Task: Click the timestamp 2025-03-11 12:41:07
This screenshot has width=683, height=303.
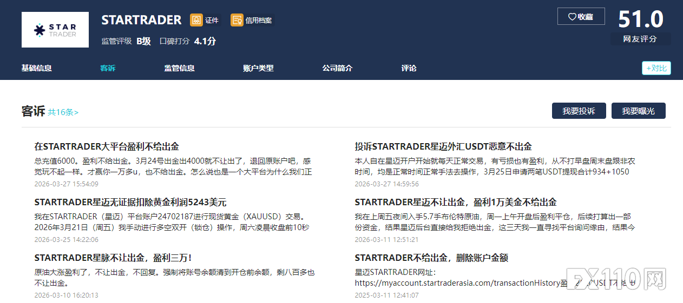Action: (x=386, y=295)
